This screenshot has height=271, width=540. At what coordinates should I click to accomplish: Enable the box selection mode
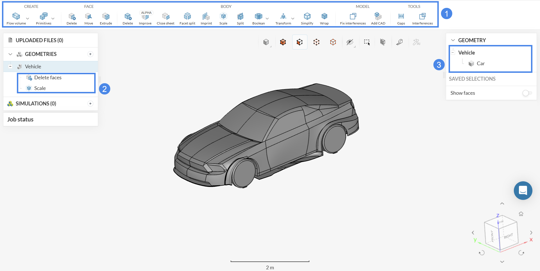click(x=367, y=42)
